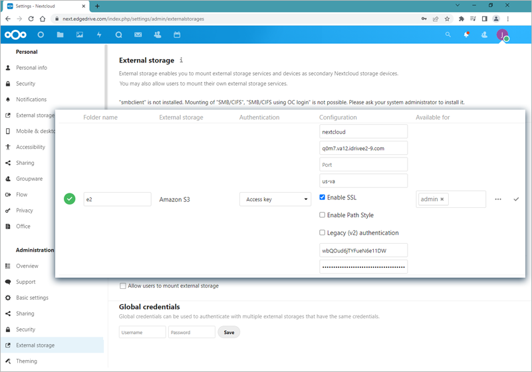The image size is (532, 372).
Task: Select administration External storage item
Action: coord(52,345)
